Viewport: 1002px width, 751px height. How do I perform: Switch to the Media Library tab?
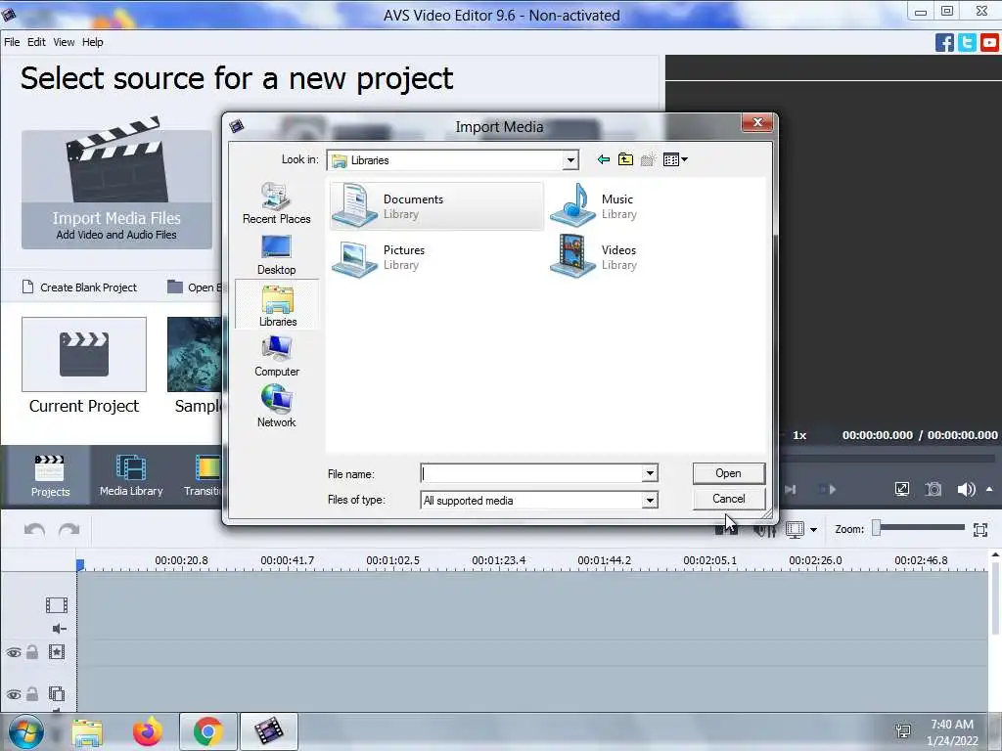click(131, 476)
